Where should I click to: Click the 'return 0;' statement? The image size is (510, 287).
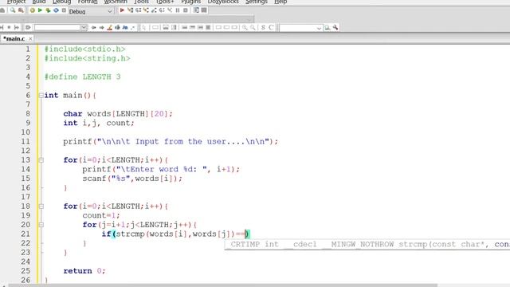[84, 271]
